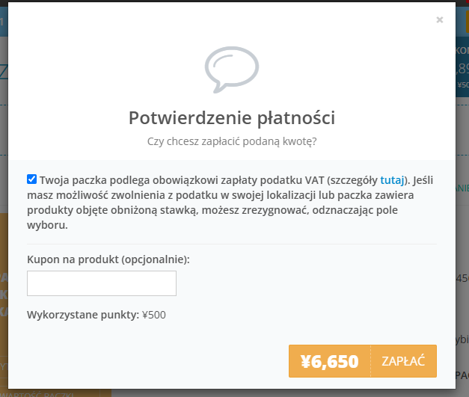This screenshot has height=397, width=469.
Task: Click the ¥6,650 amount on pay button
Action: (x=329, y=361)
